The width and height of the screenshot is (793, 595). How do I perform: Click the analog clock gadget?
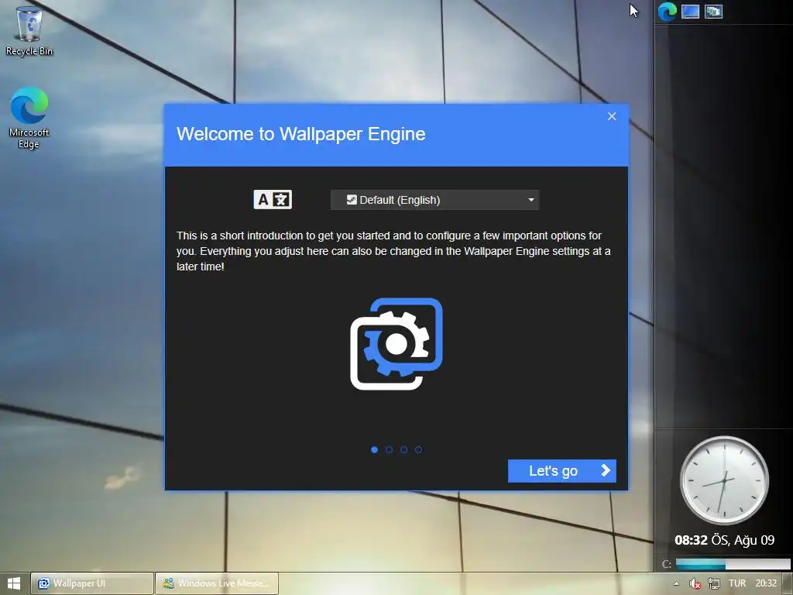click(x=724, y=480)
